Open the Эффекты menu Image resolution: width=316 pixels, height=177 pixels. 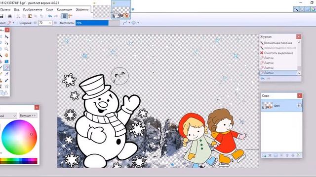tap(82, 9)
